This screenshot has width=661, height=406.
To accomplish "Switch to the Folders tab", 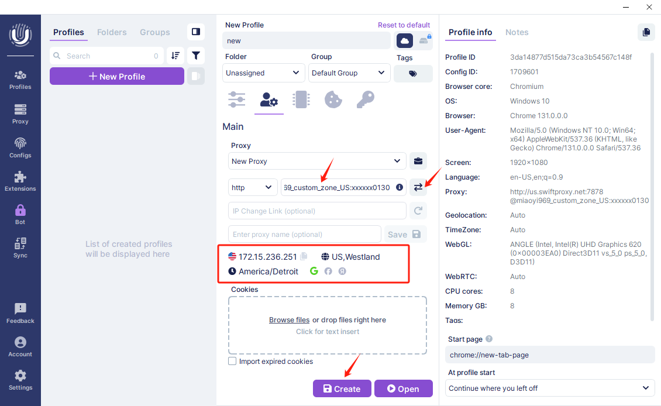I will tap(111, 32).
